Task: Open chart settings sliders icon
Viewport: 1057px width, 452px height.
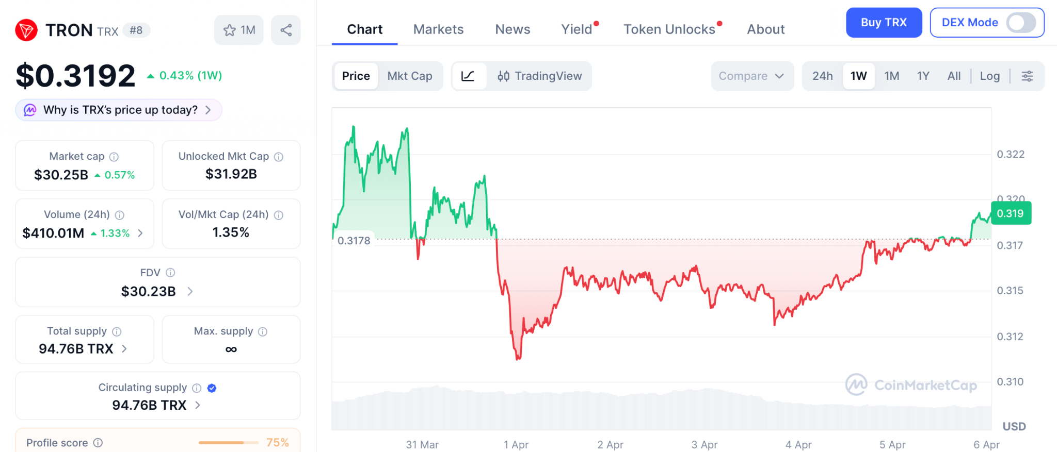Action: pos(1027,76)
